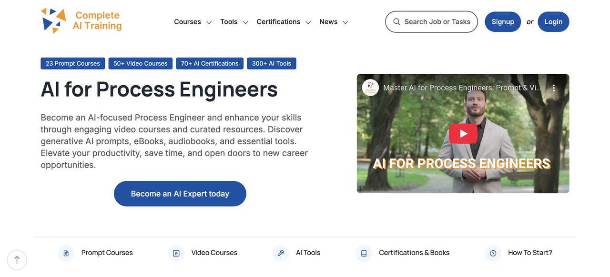Click the Login button

pos(553,22)
